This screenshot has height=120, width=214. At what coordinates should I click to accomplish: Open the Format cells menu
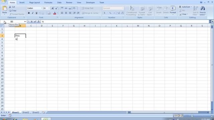point(173,10)
